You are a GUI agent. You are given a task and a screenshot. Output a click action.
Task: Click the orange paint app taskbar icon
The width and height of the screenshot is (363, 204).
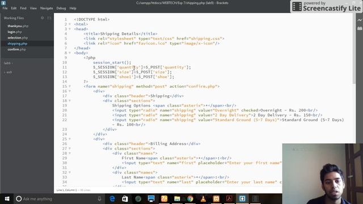[164, 199]
